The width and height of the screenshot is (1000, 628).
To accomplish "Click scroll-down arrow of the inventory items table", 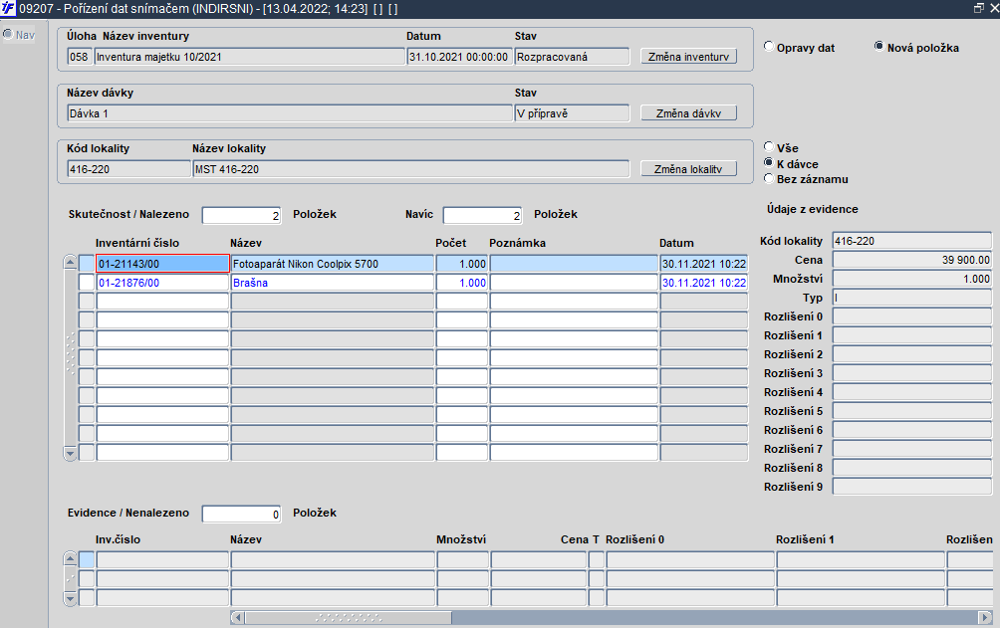I will [70, 453].
